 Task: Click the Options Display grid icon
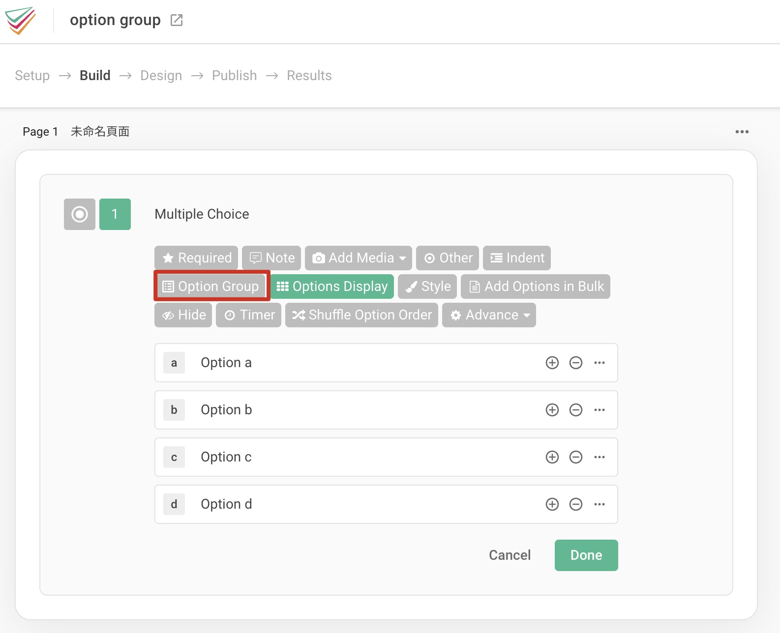283,286
